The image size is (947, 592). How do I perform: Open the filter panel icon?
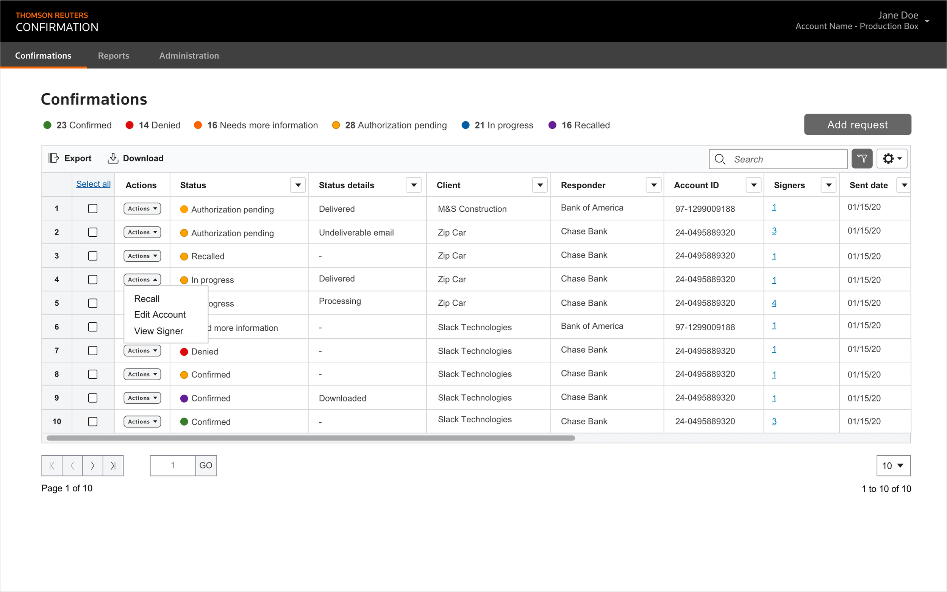coord(862,159)
